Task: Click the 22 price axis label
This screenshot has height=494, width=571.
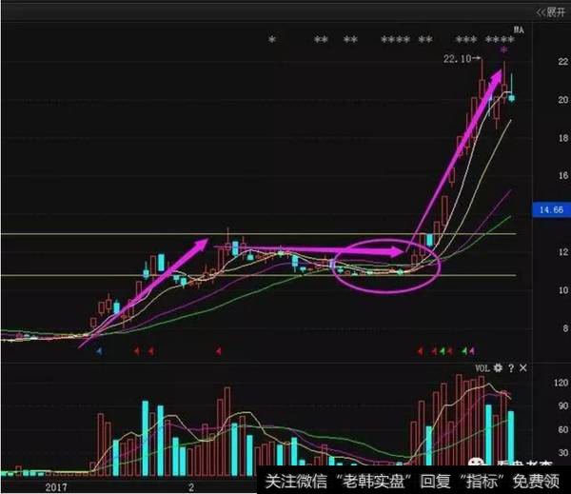Action: (x=562, y=62)
